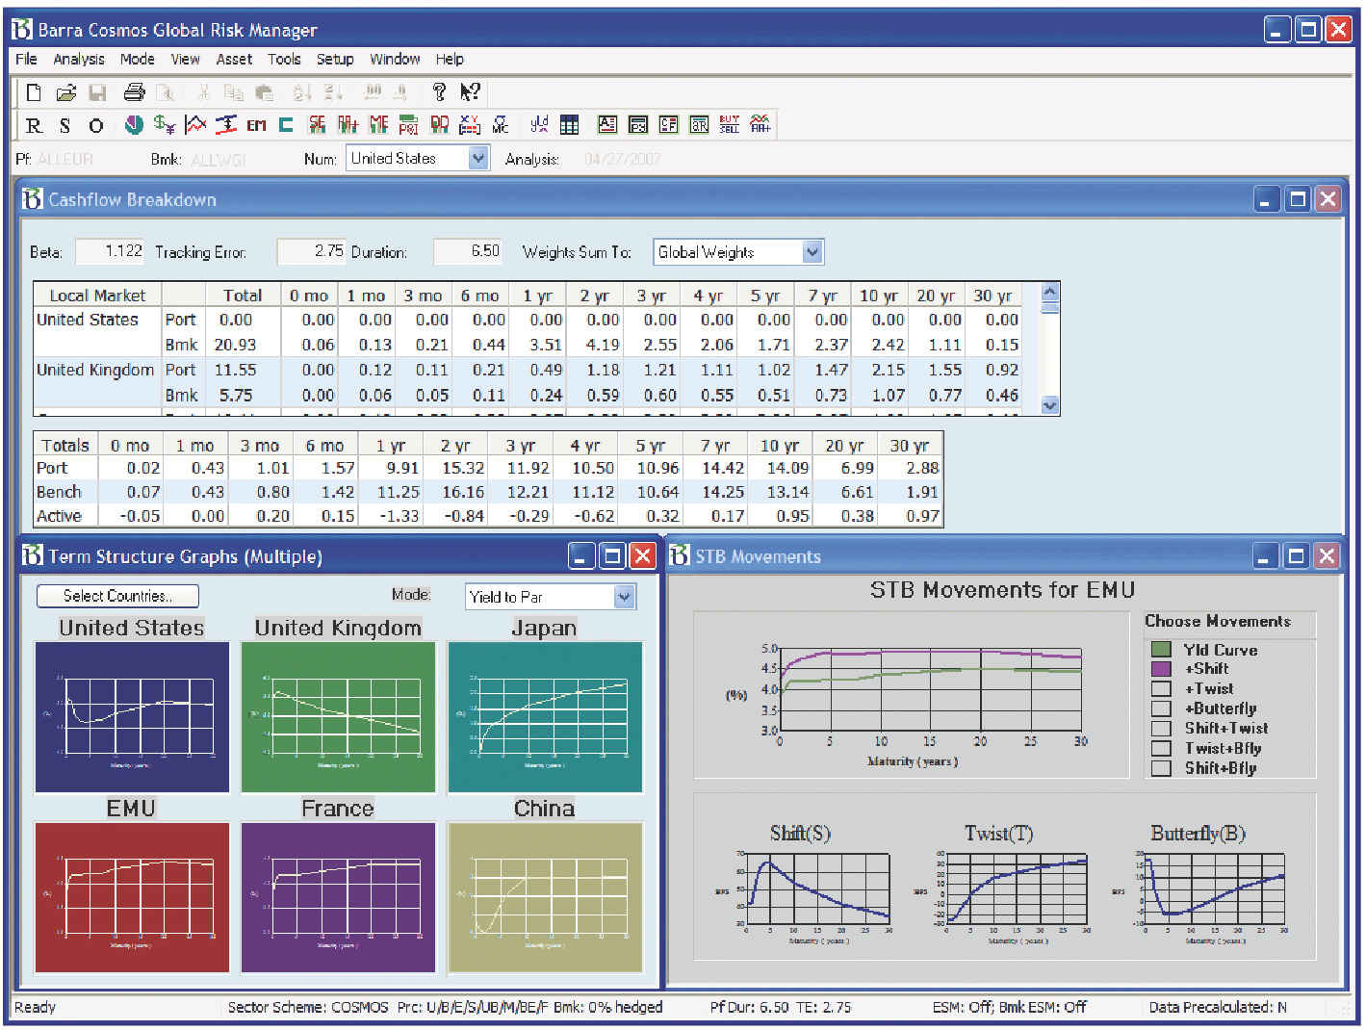Open the BUY/SELL toolbar tool

(729, 125)
